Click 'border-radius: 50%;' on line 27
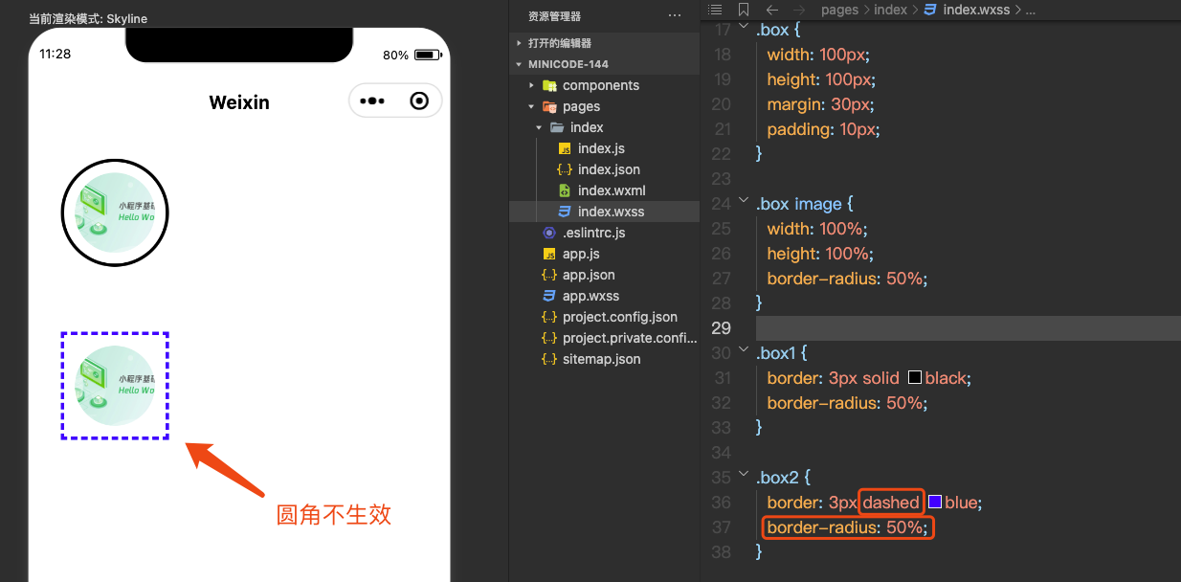Image resolution: width=1181 pixels, height=582 pixels. pos(847,279)
